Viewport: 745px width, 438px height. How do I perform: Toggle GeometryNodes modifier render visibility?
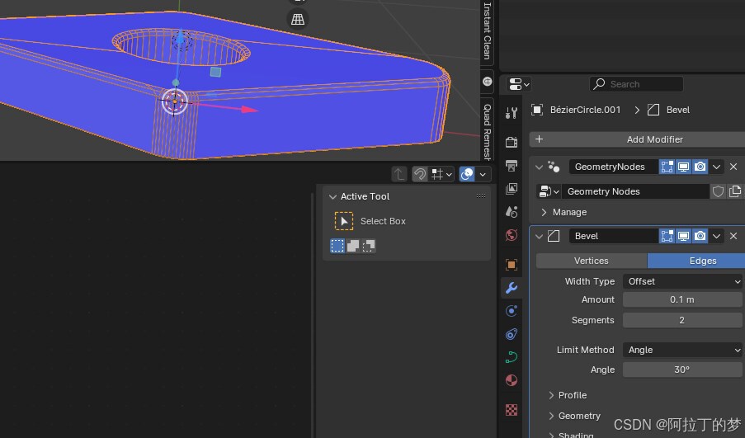coord(700,167)
